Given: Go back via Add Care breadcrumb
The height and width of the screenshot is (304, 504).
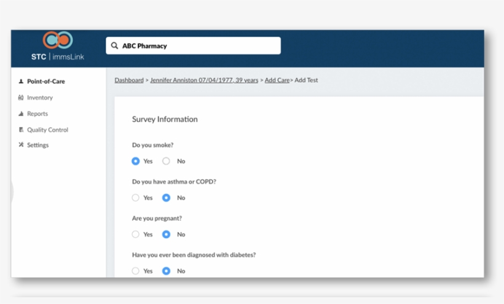Looking at the screenshot, I should click(x=277, y=80).
